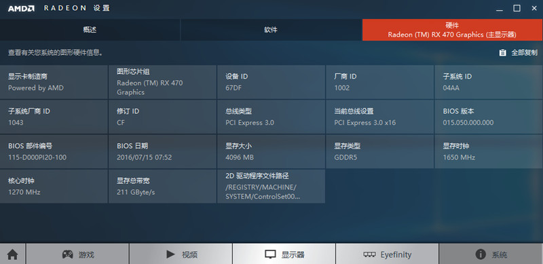The height and width of the screenshot is (264, 543).
Task: Select the 子系统 ID 04AA tile
Action: click(x=489, y=81)
